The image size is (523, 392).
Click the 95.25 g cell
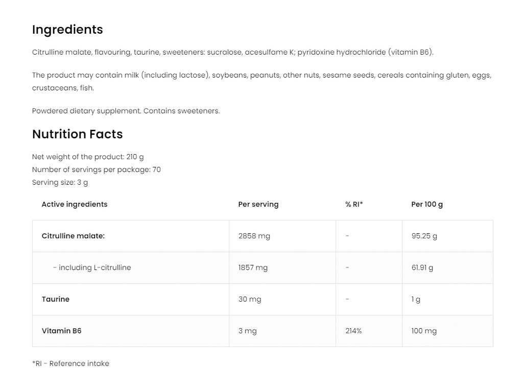click(424, 236)
